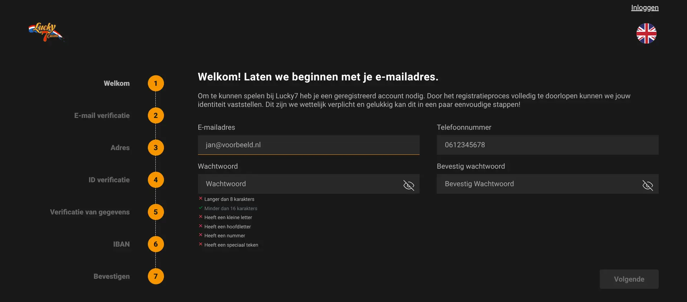
Task: Click step 2 circle for E-mail verificatie
Action: (x=156, y=115)
